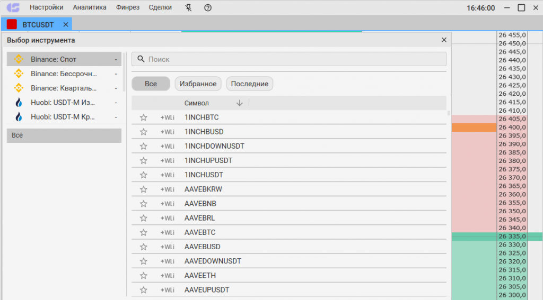
Task: Show the Последние instruments filter
Action: point(249,84)
